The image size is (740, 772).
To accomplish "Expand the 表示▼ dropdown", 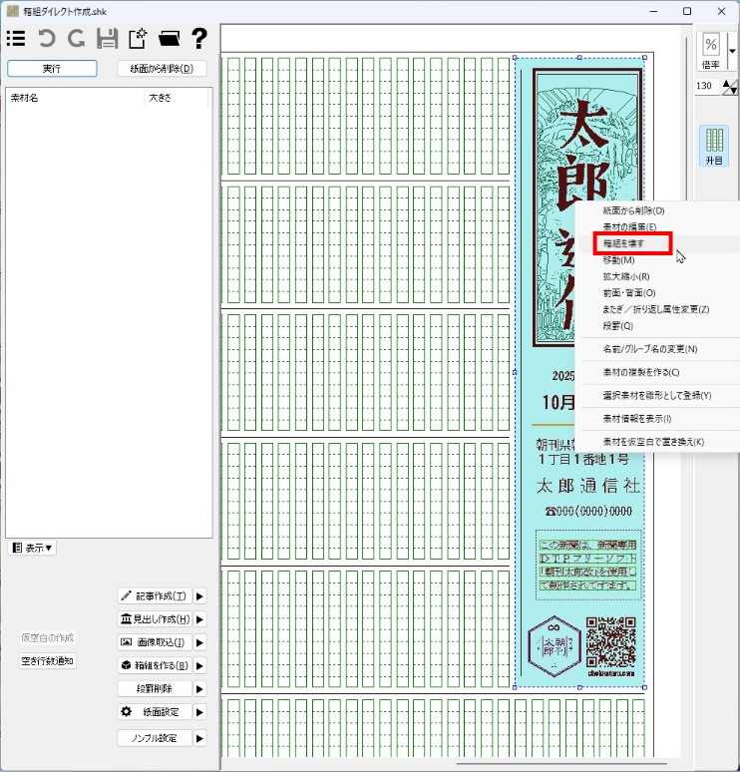I will tap(32, 548).
